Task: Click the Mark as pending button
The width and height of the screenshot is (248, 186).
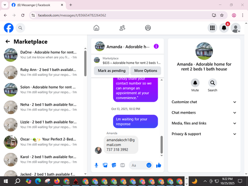Action: tap(112, 71)
